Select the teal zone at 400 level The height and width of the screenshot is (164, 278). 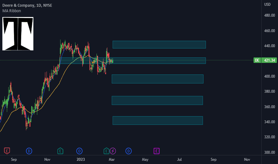(x=157, y=79)
